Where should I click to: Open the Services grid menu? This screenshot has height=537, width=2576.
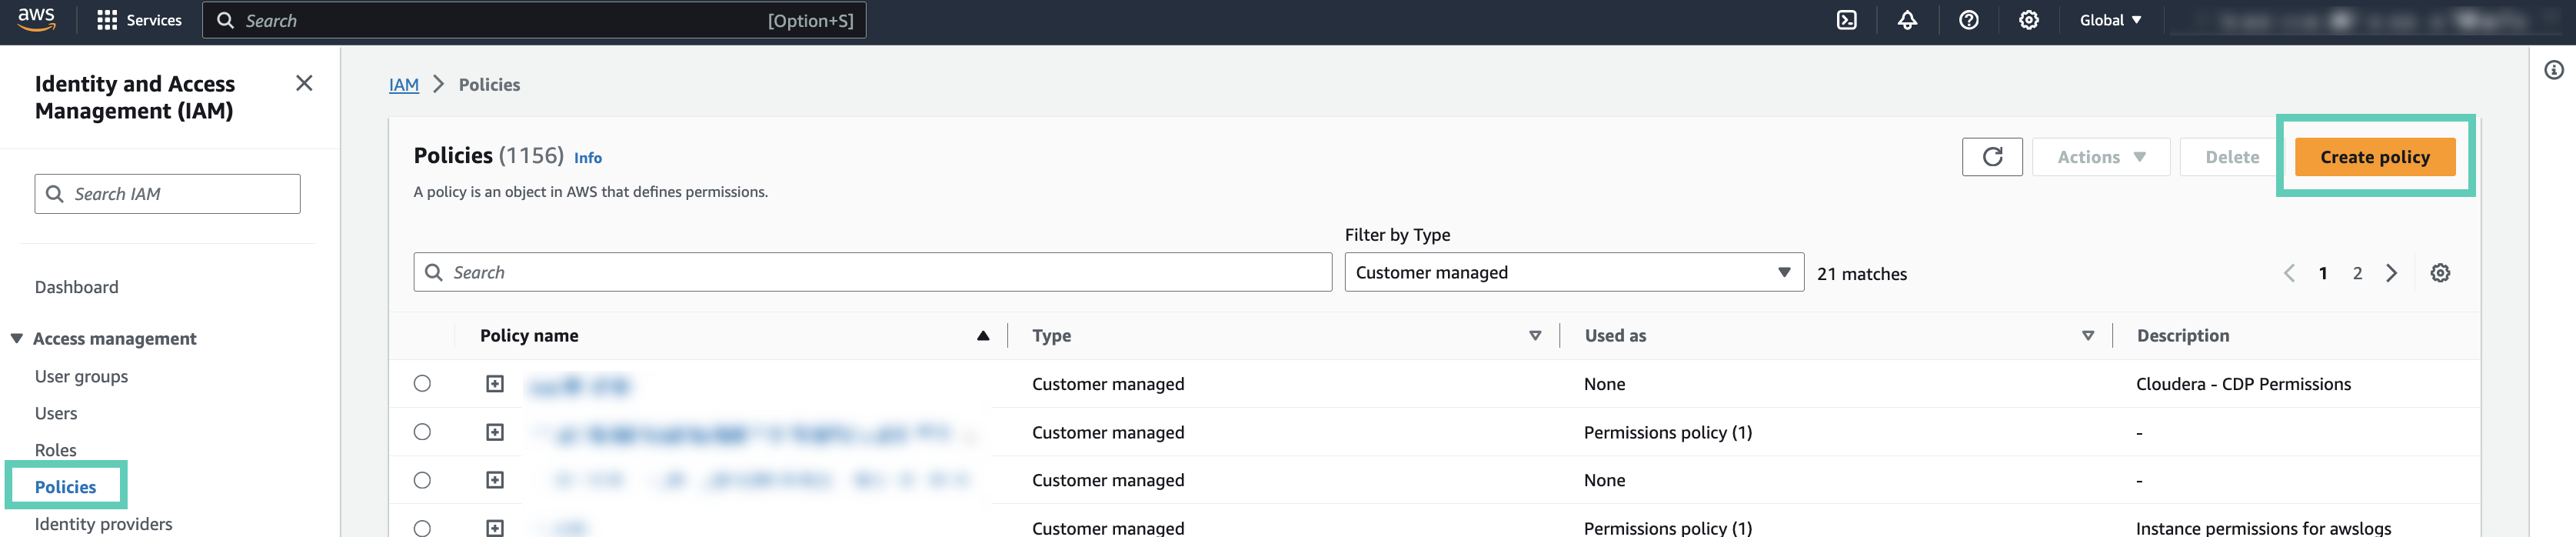(139, 20)
